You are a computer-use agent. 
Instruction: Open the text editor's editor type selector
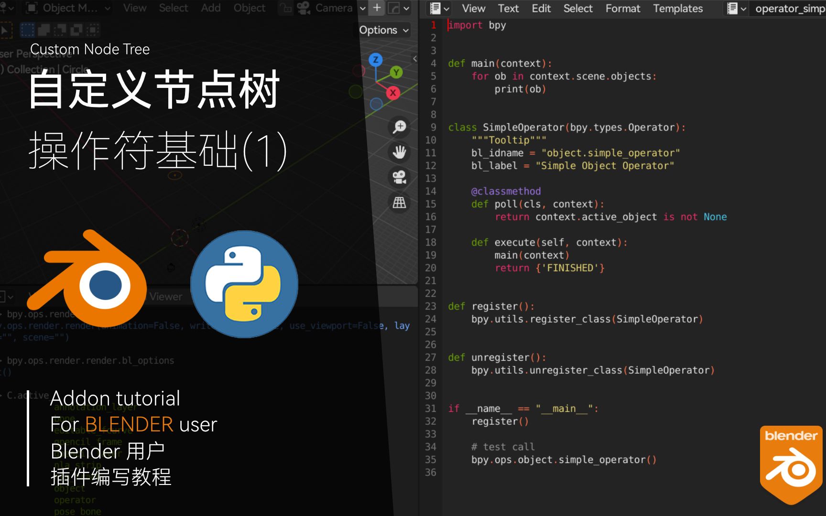click(439, 8)
